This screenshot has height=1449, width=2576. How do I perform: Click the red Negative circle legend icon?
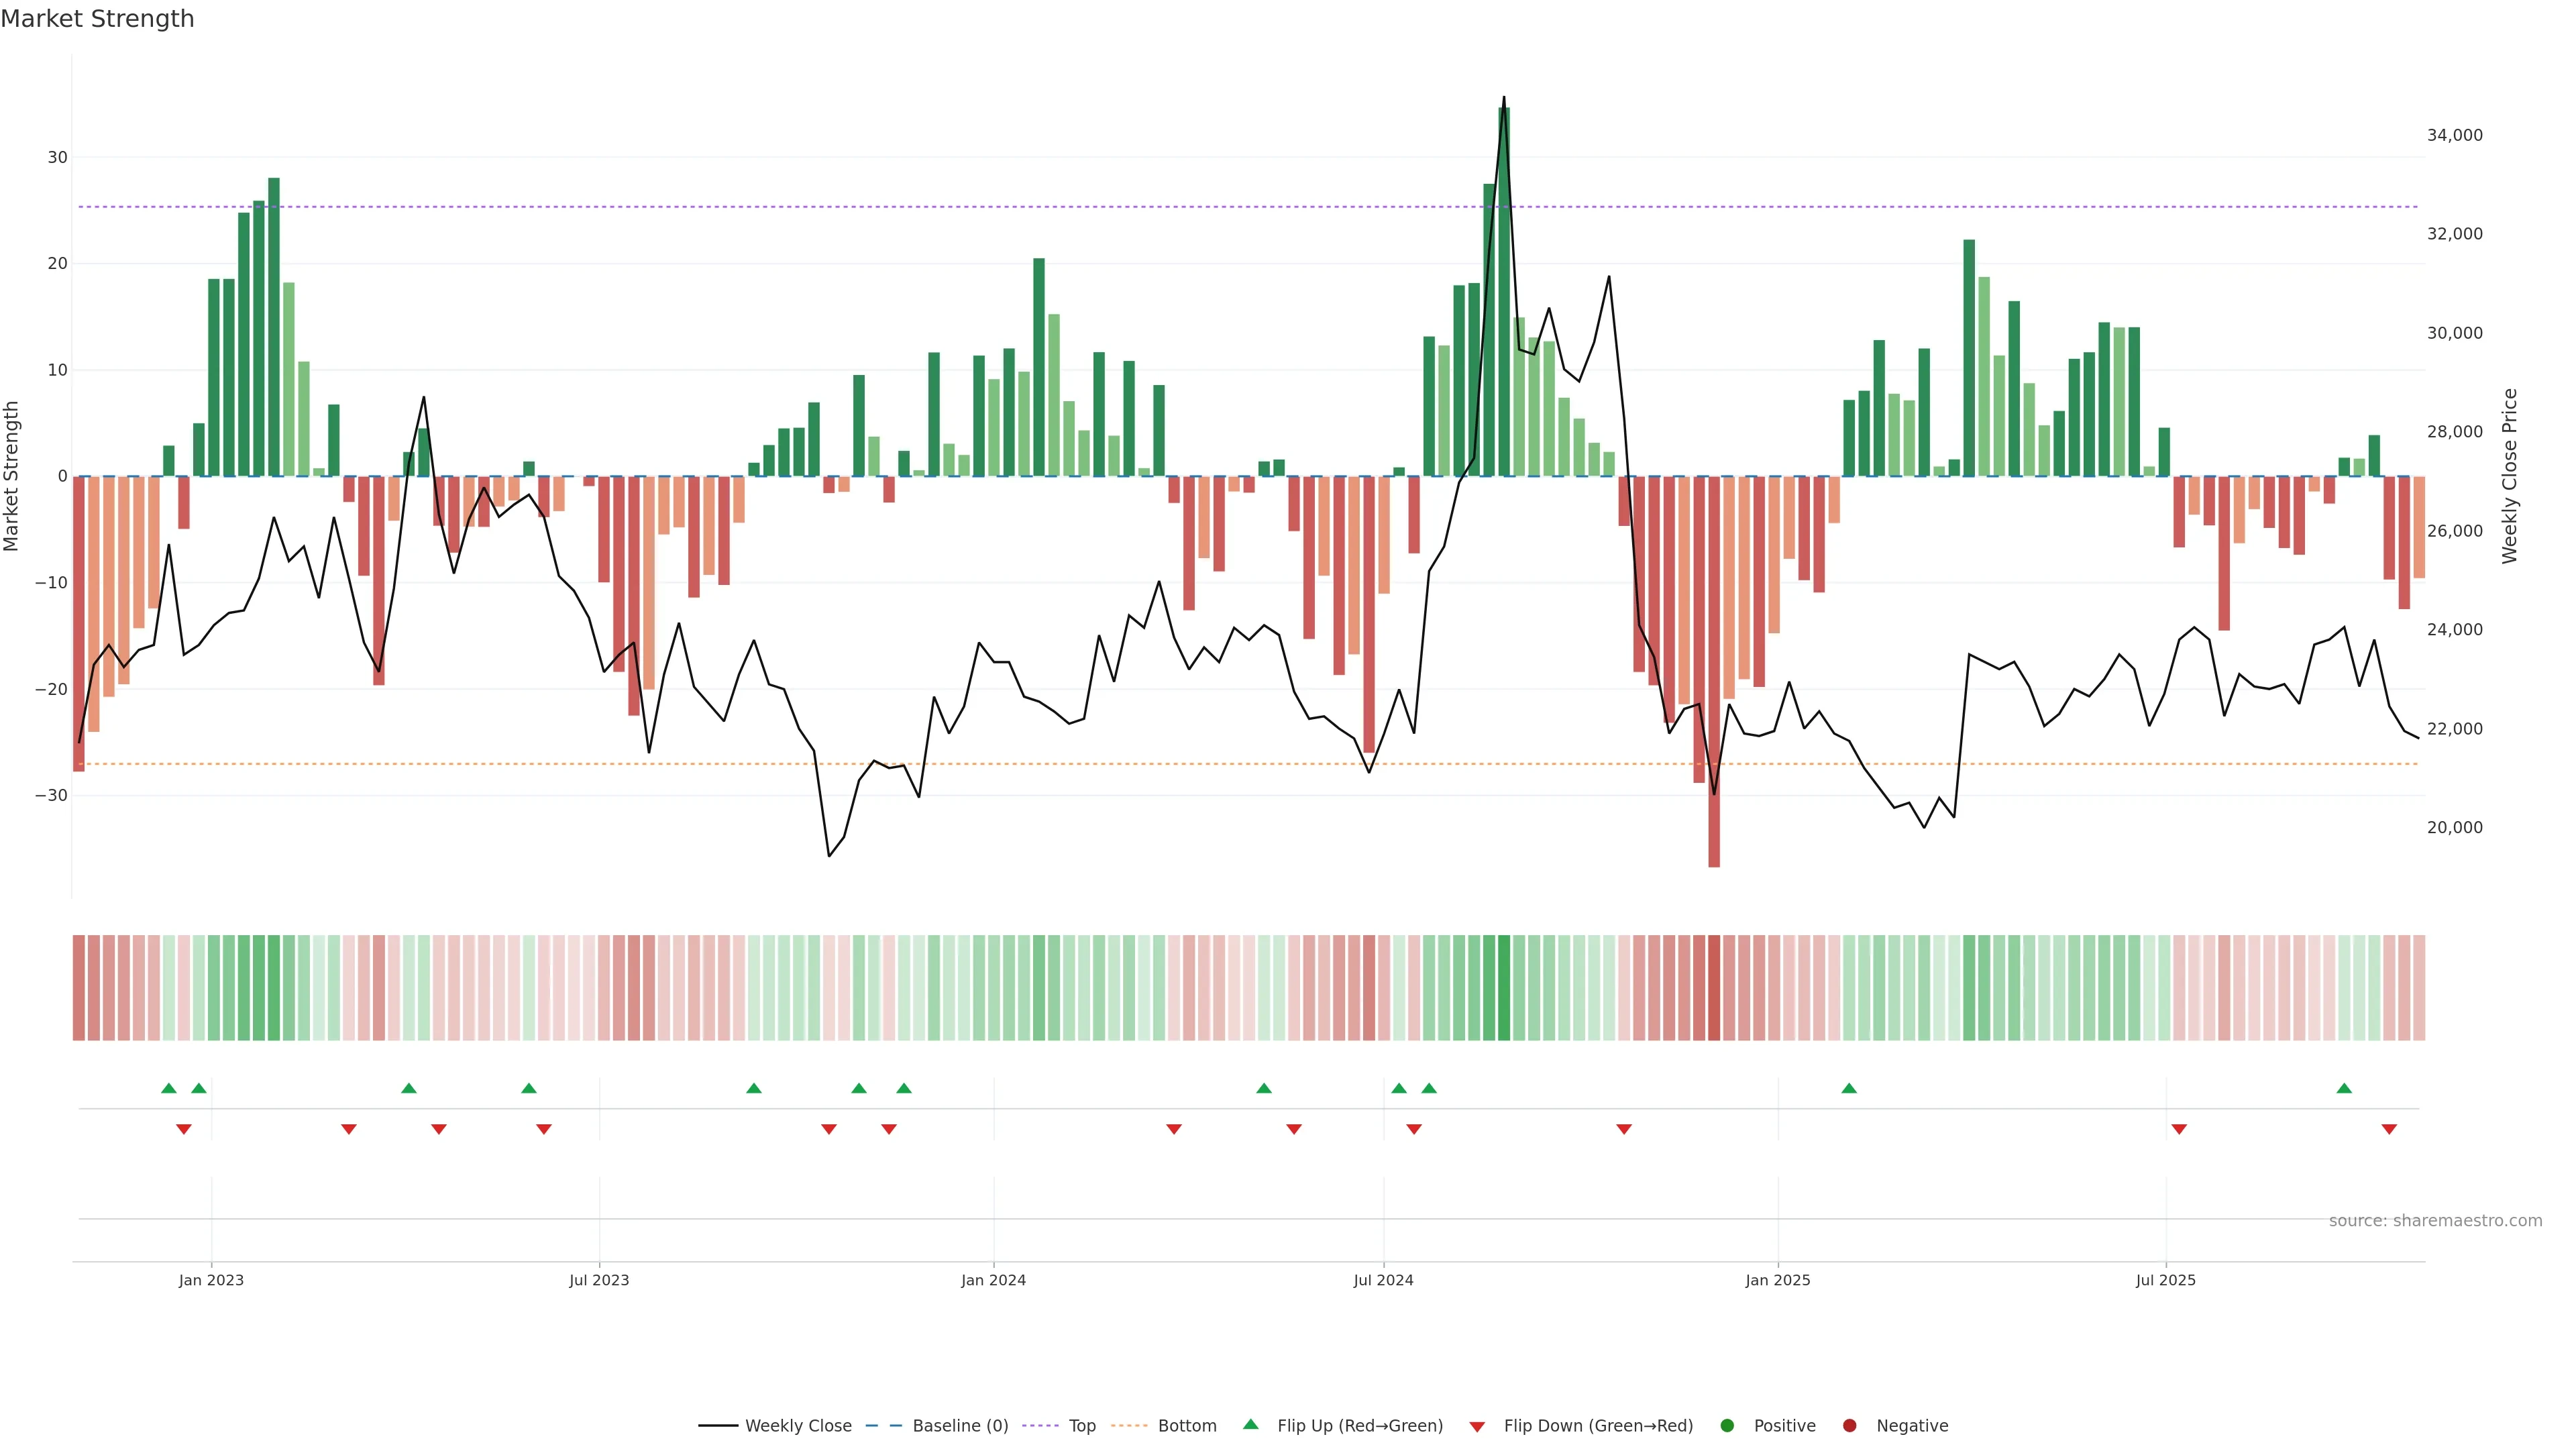[x=1849, y=1425]
